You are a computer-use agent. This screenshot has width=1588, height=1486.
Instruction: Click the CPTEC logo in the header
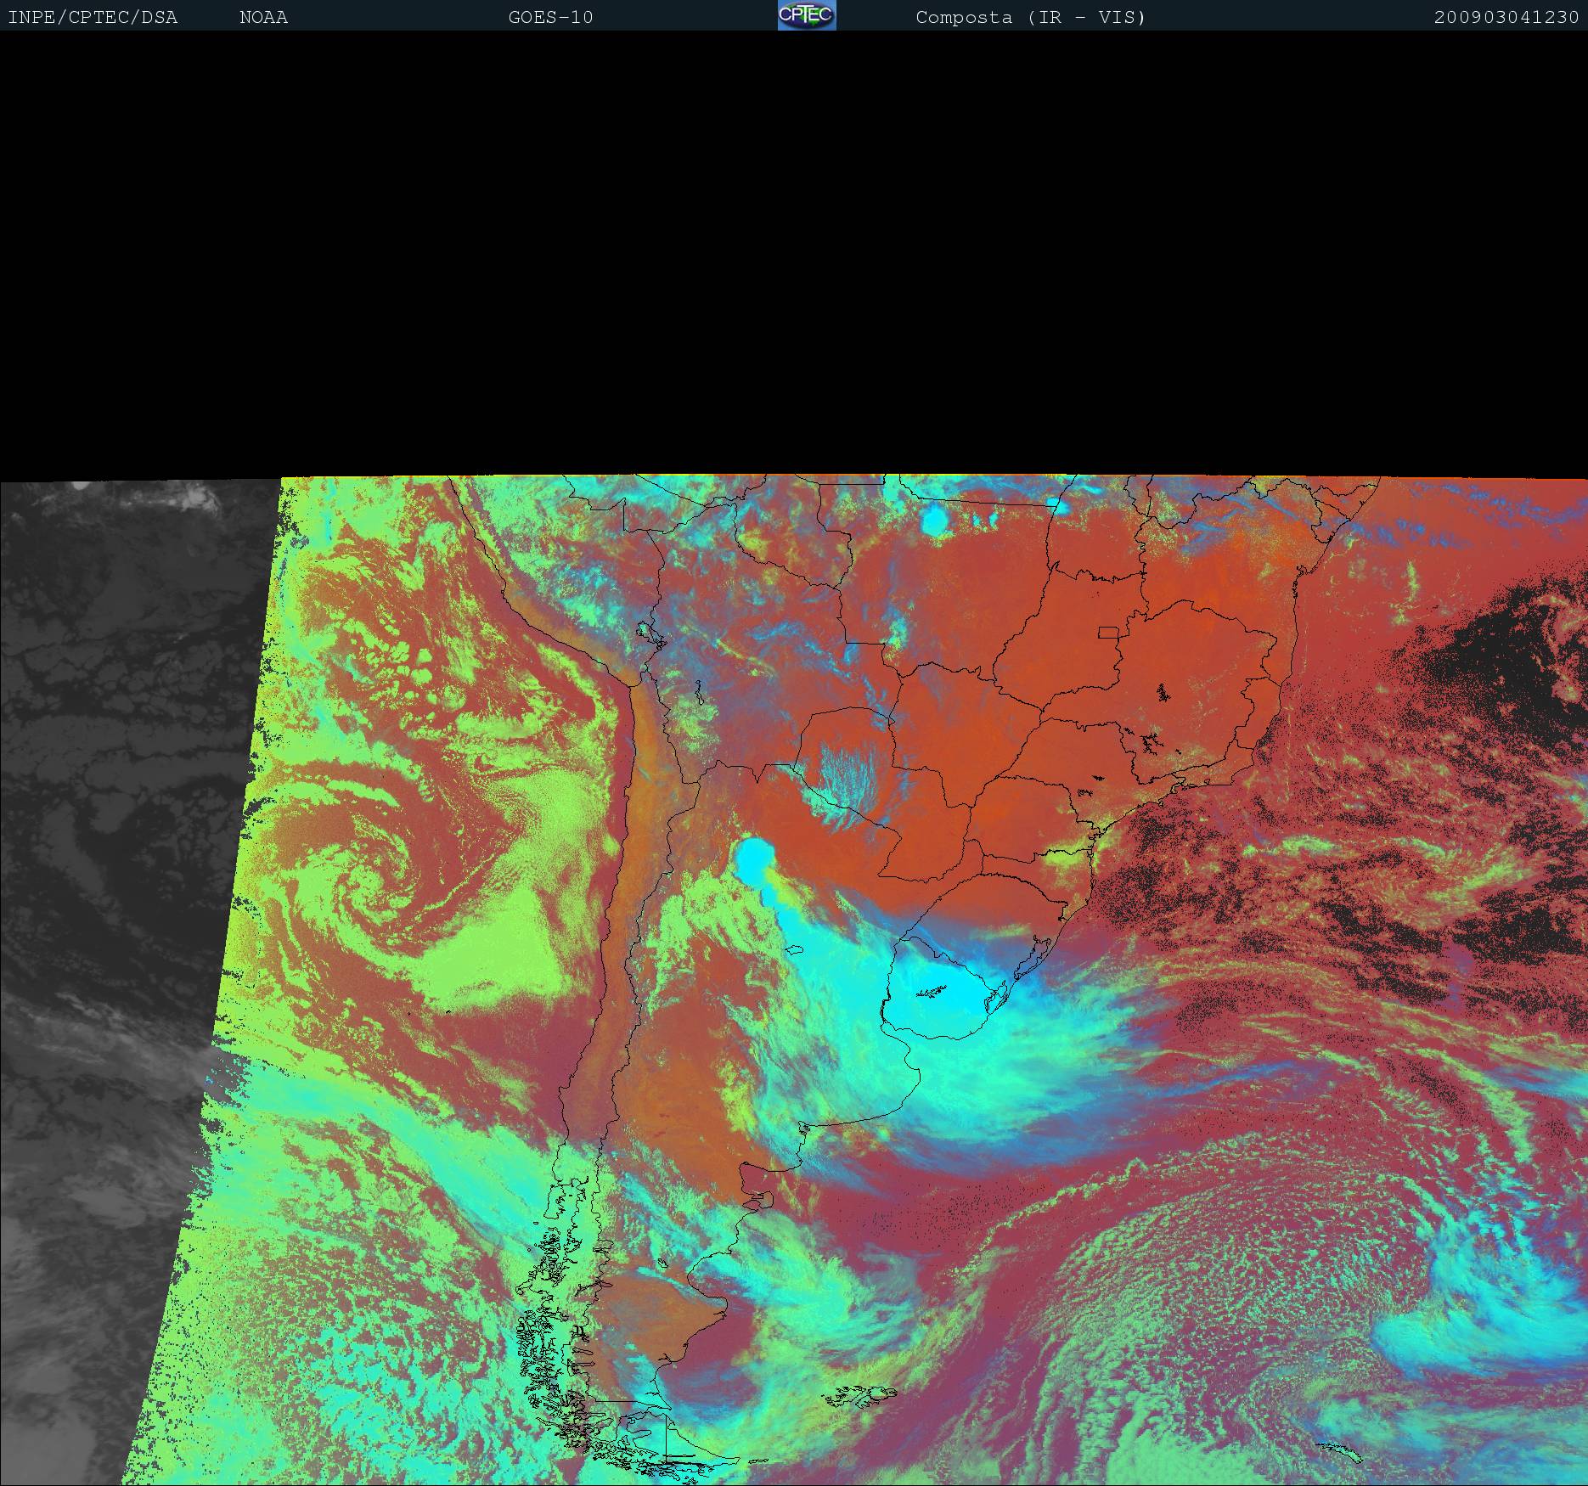pos(807,15)
